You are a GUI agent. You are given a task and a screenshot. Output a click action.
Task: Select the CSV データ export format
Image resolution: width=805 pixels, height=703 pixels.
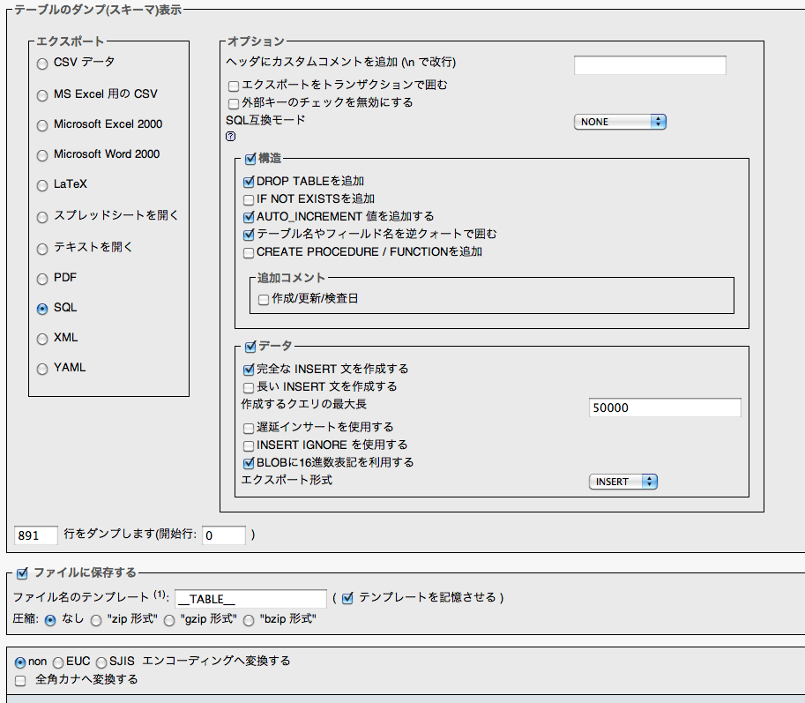[42, 64]
